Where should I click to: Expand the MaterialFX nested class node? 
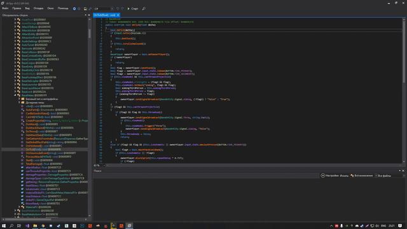pos(19,207)
